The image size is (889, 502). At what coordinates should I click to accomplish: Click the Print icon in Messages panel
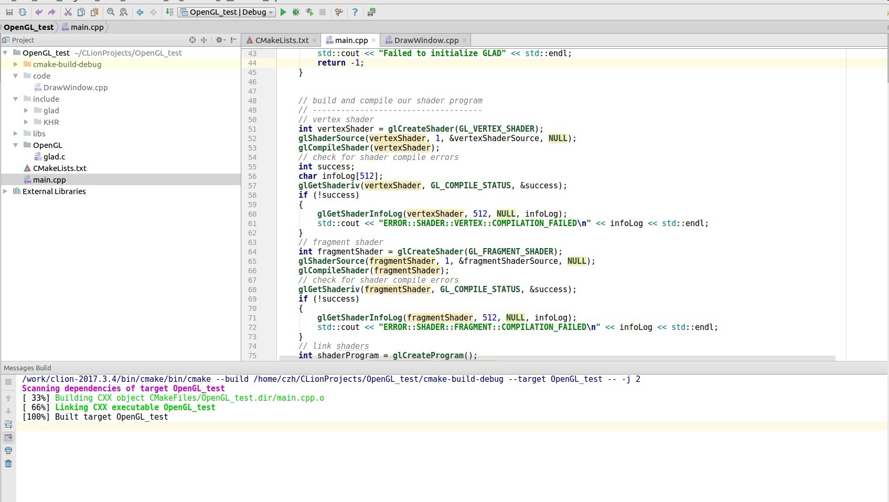[x=8, y=451]
